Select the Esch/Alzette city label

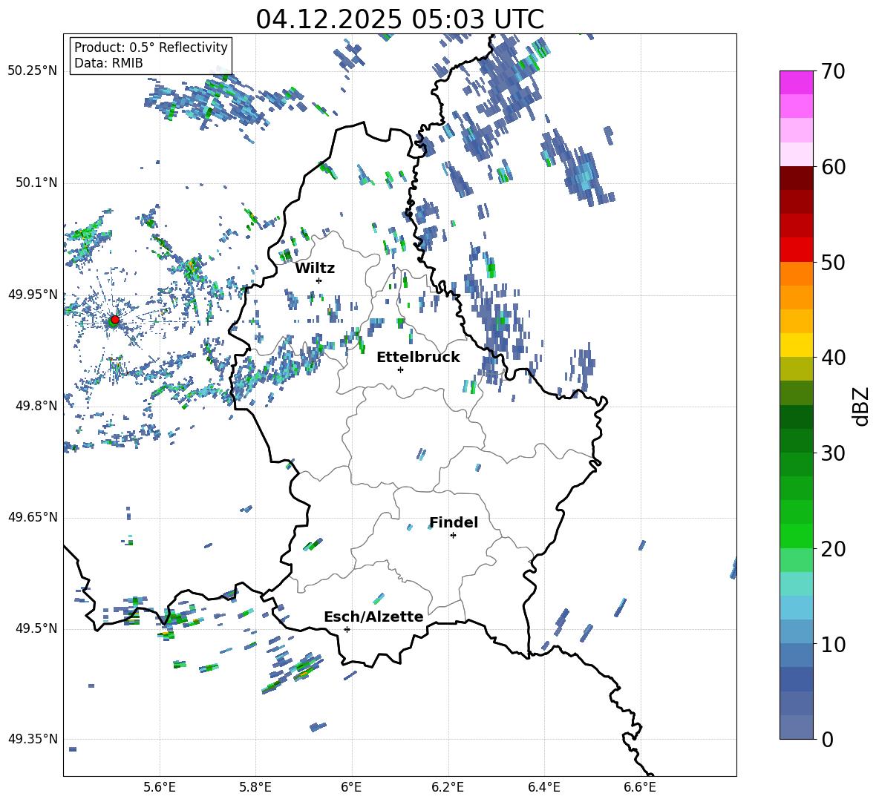[x=373, y=617]
